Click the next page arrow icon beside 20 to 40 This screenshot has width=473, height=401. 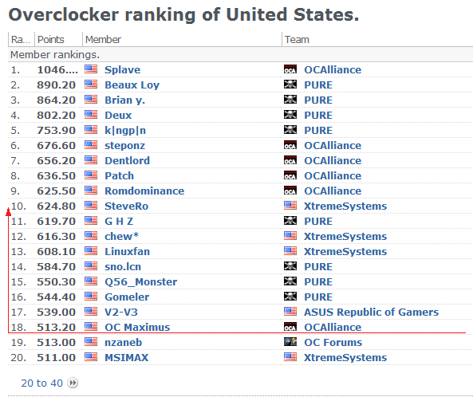tap(73, 383)
